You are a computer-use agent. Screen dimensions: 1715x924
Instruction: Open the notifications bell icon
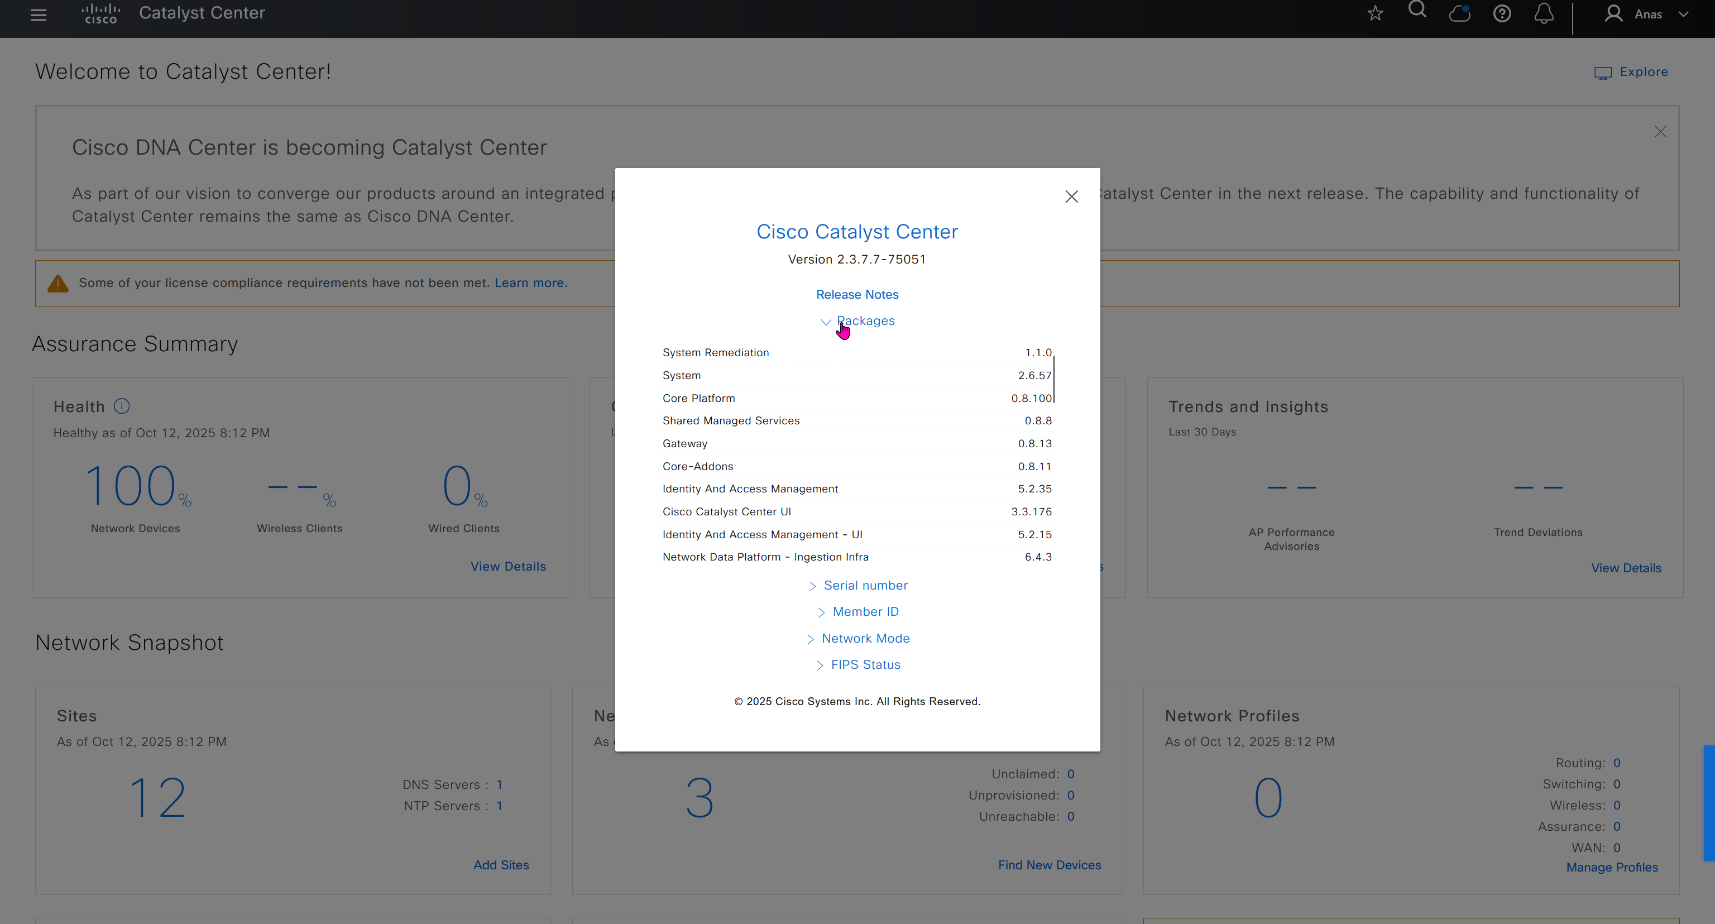pyautogui.click(x=1544, y=13)
